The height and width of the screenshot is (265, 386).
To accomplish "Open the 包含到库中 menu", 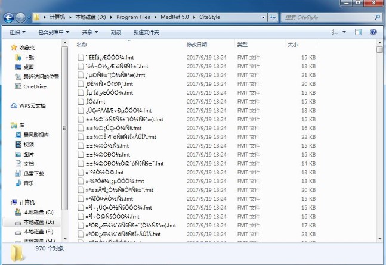I will coord(54,32).
